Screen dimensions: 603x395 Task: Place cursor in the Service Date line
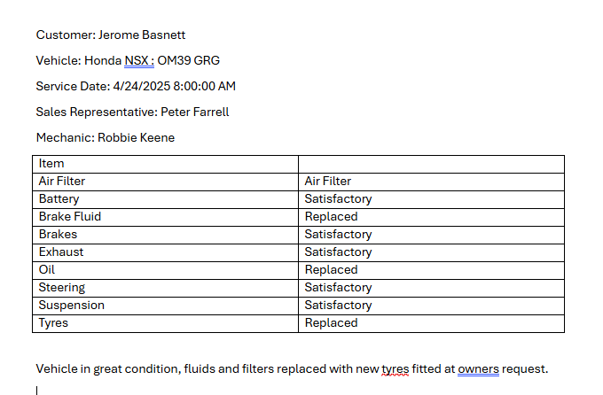pos(136,87)
